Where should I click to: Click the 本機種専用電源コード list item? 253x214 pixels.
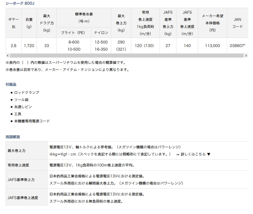32,121
